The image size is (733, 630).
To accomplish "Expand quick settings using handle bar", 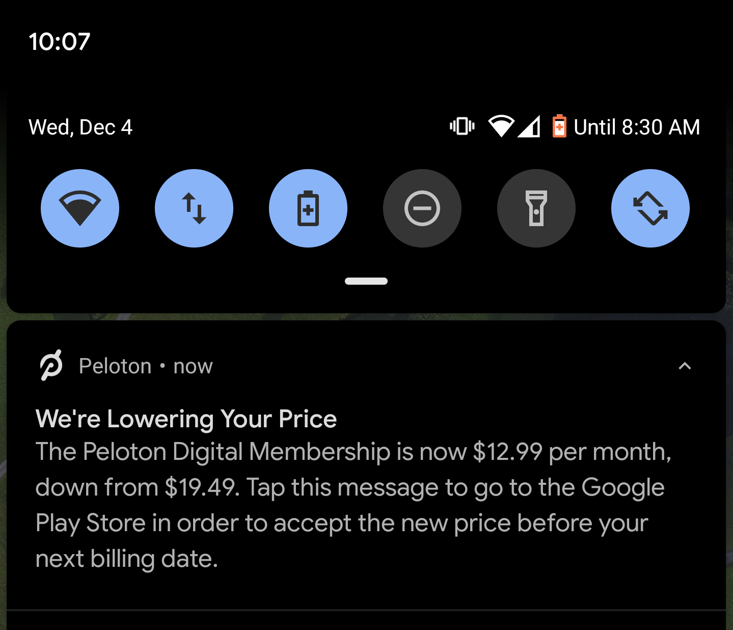I will coord(366,281).
